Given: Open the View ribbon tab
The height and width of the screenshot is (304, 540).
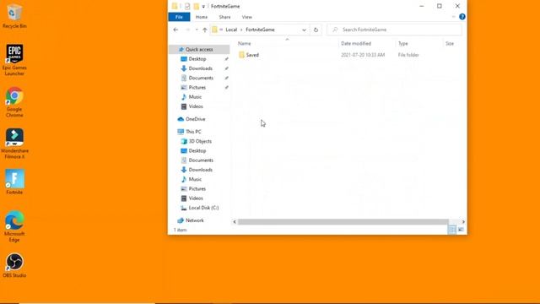Looking at the screenshot, I should pyautogui.click(x=247, y=17).
